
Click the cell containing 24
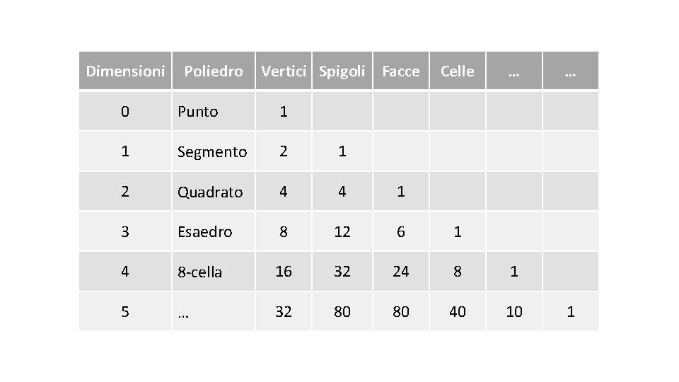pyautogui.click(x=400, y=272)
